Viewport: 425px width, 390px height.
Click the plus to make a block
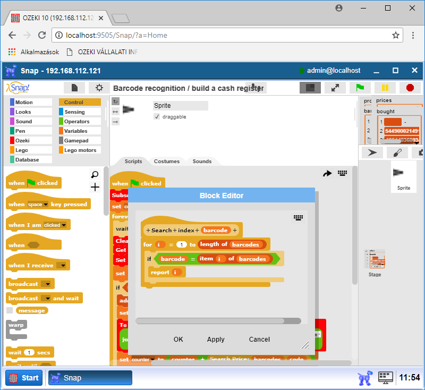95,187
